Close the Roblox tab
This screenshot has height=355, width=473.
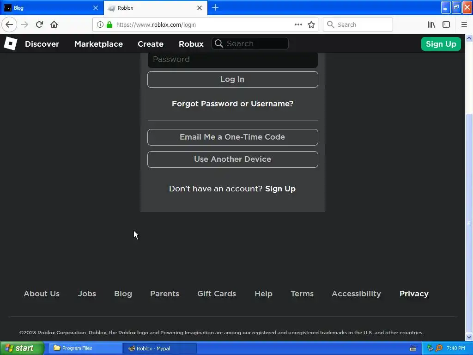pos(200,8)
